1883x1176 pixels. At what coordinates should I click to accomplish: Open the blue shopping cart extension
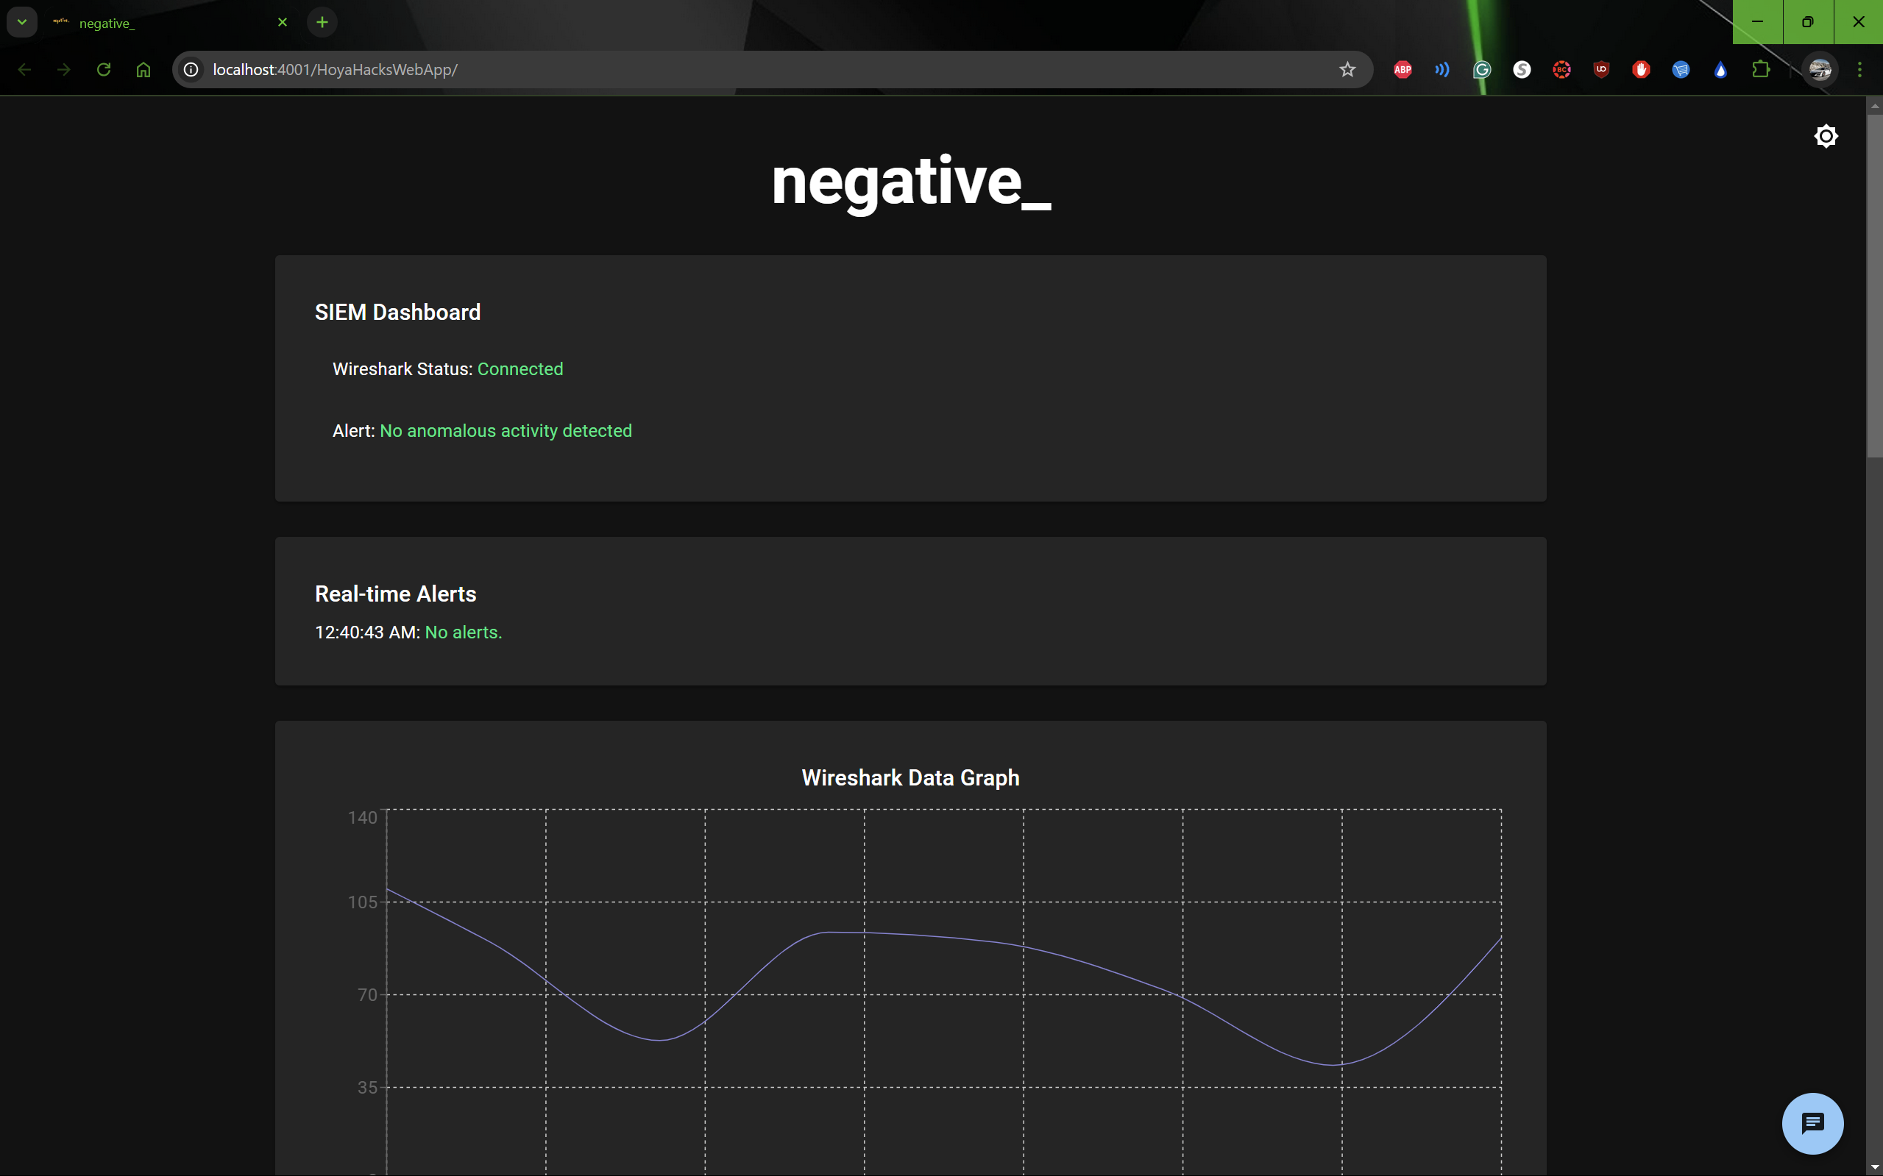pos(1681,70)
